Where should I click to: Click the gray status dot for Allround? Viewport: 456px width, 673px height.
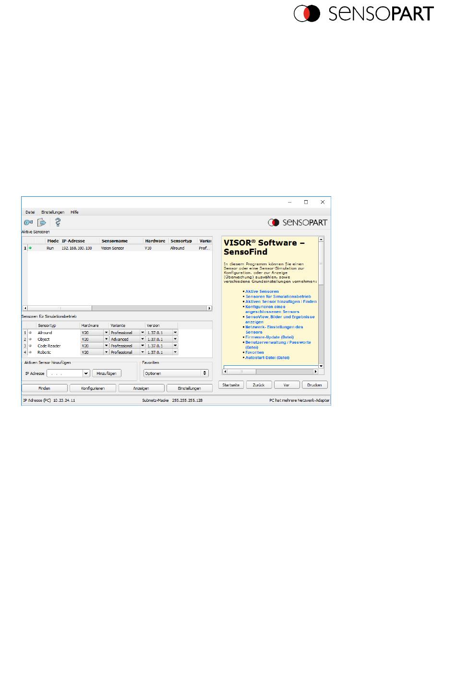point(30,333)
